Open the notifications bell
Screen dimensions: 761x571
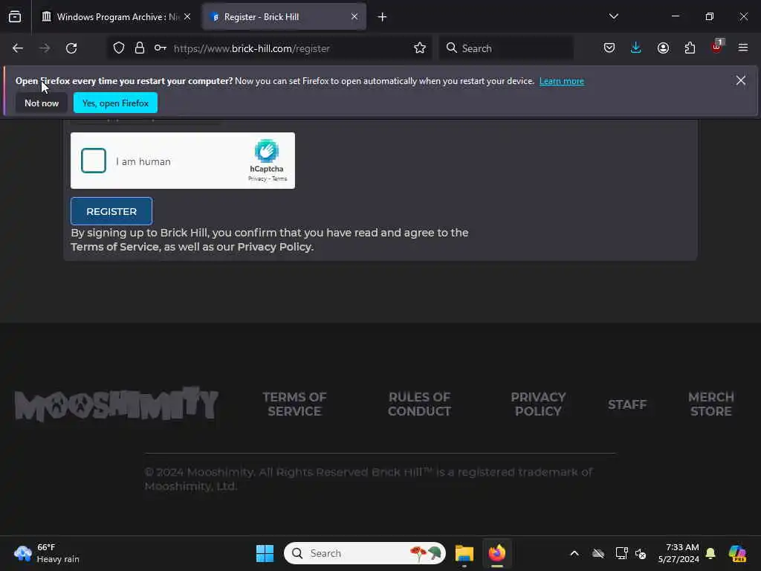tap(710, 553)
